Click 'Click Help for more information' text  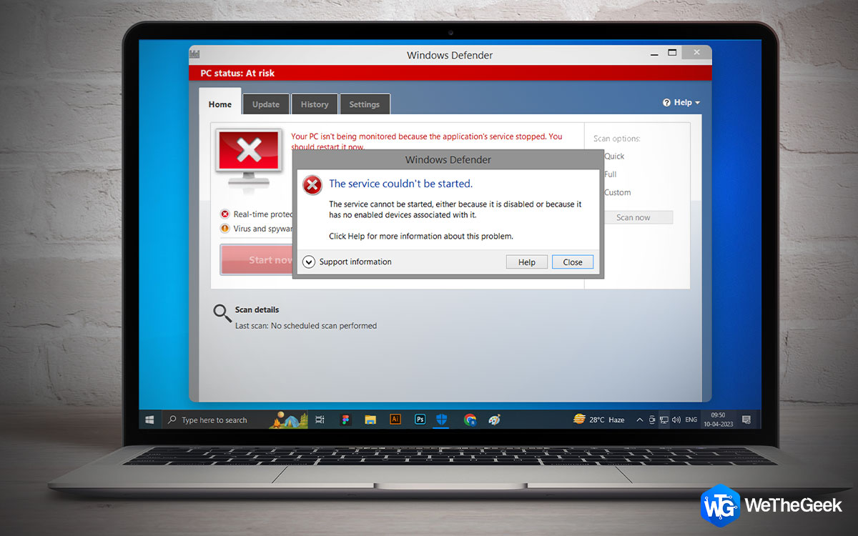[x=421, y=236]
